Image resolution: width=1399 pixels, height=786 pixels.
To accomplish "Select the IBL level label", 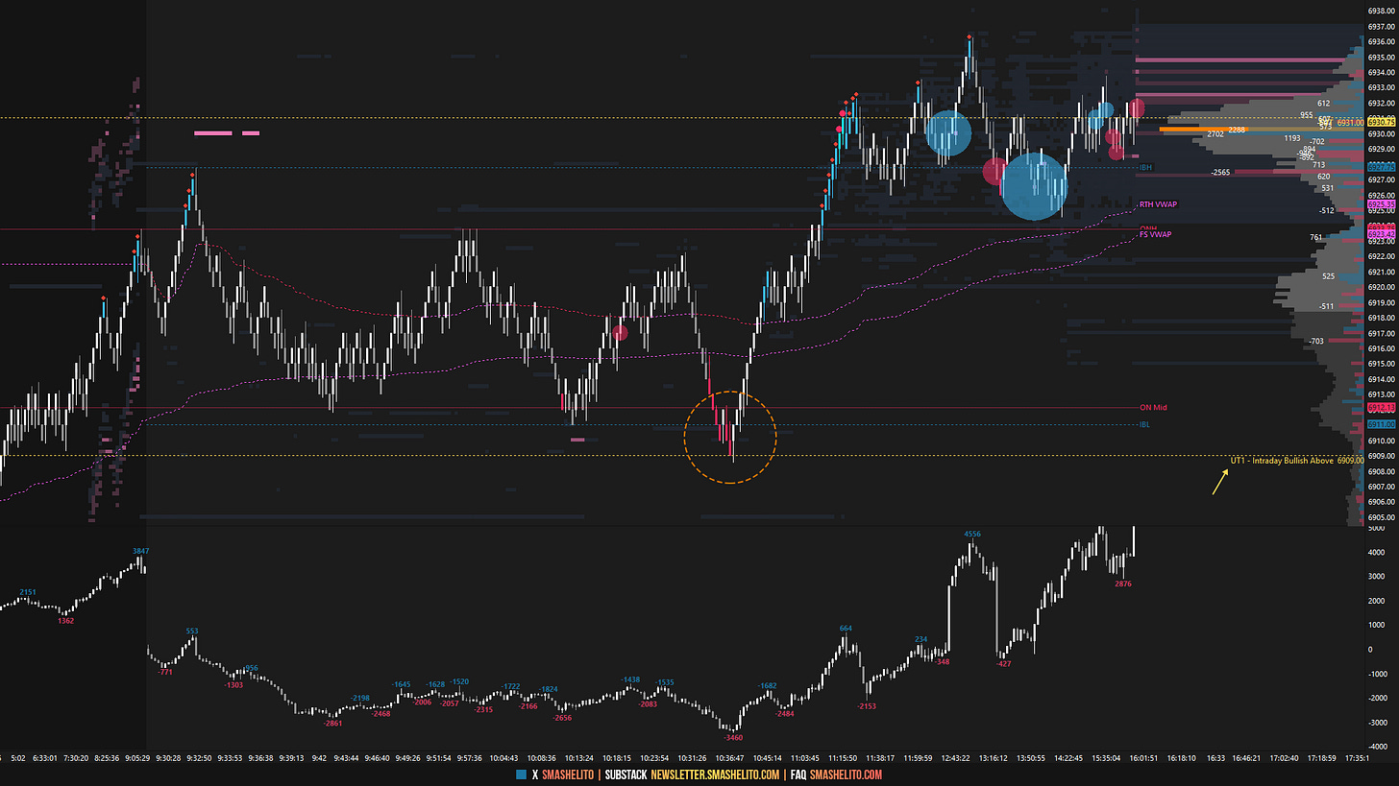I will (x=1144, y=424).
